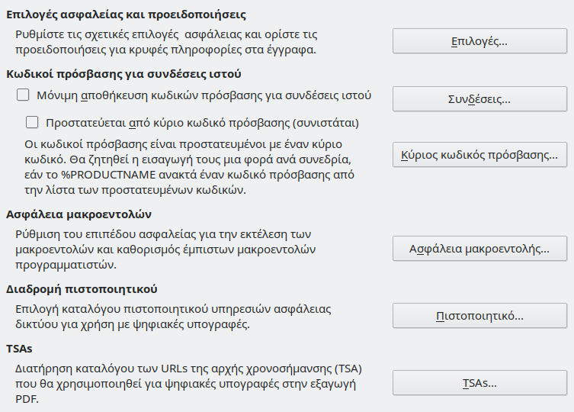
Task: Click the description starting 'Διατήρηση καταλόγου των URLs'
Action: [183, 382]
